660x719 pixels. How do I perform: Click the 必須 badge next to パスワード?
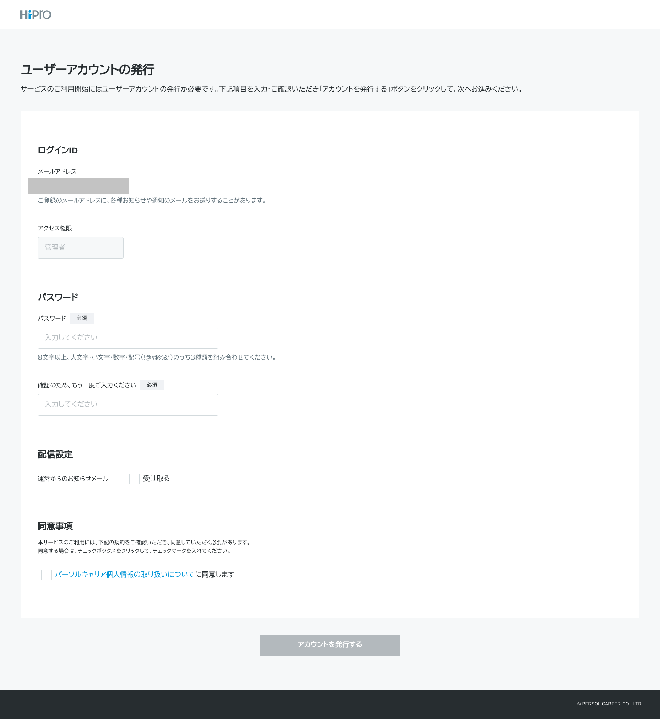click(x=82, y=318)
